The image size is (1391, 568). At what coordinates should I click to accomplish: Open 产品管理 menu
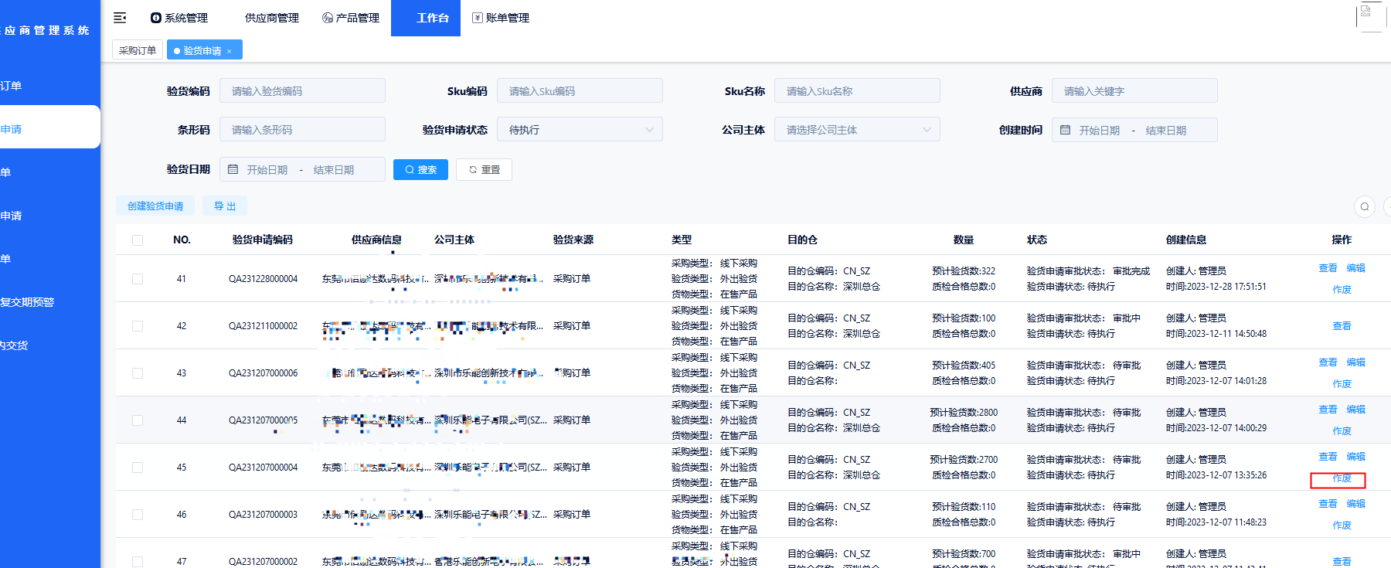(x=351, y=18)
